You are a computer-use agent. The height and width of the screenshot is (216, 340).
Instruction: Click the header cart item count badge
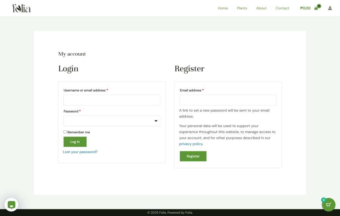(319, 6)
